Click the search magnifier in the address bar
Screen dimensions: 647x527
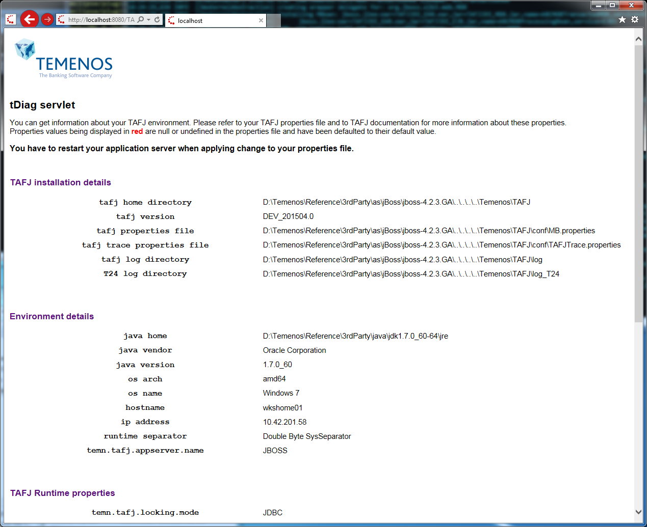(x=141, y=20)
